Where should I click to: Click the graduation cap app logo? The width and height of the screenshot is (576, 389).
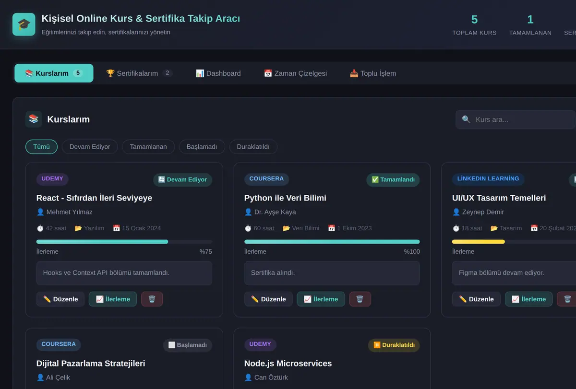tap(24, 24)
